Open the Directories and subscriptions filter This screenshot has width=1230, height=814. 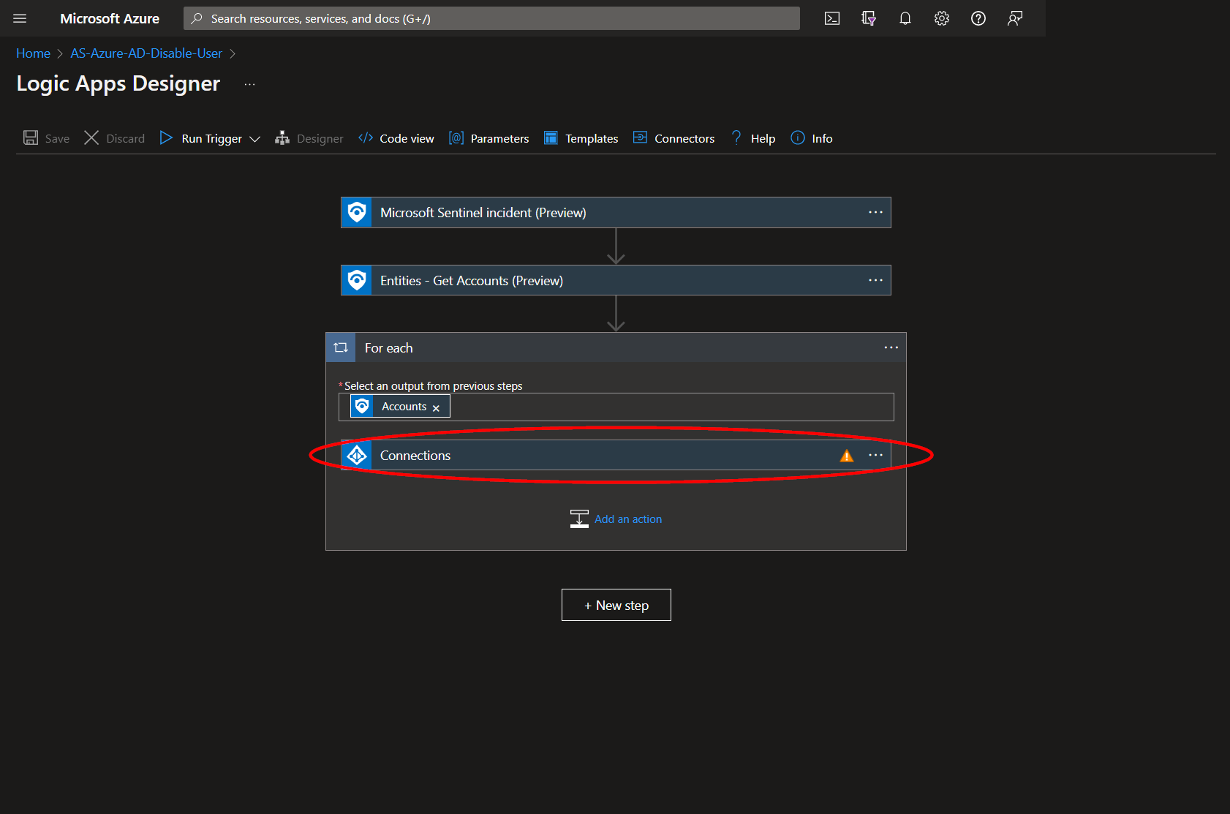coord(869,18)
